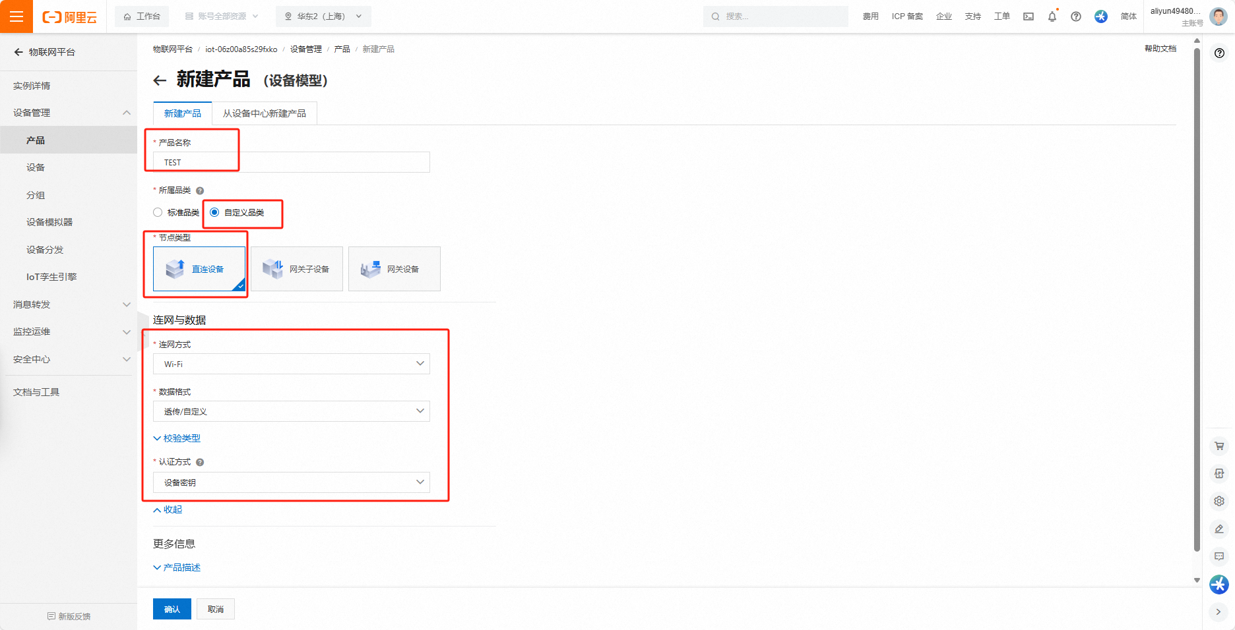Click the edit pencil icon in right toolbar

(x=1219, y=529)
